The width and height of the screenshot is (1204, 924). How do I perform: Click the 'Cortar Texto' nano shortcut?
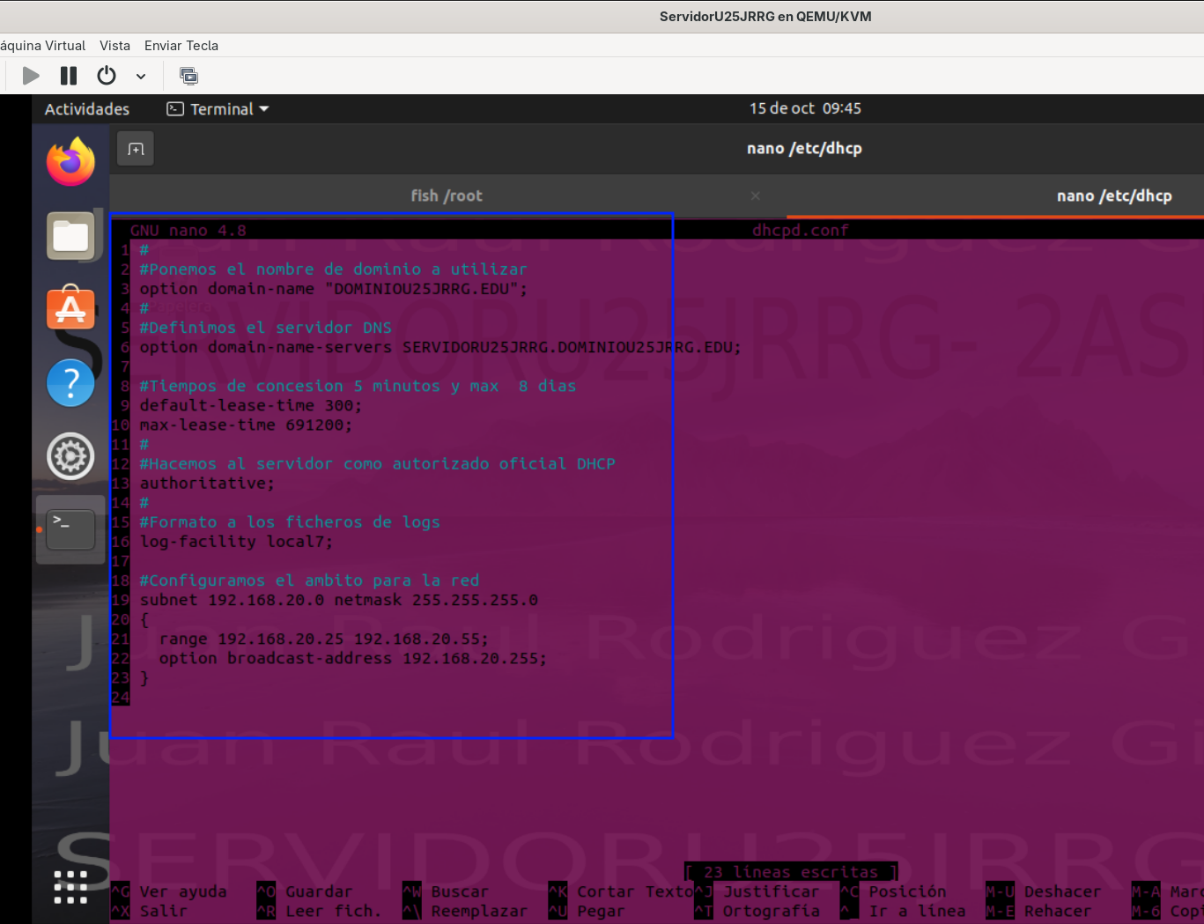pyautogui.click(x=634, y=891)
